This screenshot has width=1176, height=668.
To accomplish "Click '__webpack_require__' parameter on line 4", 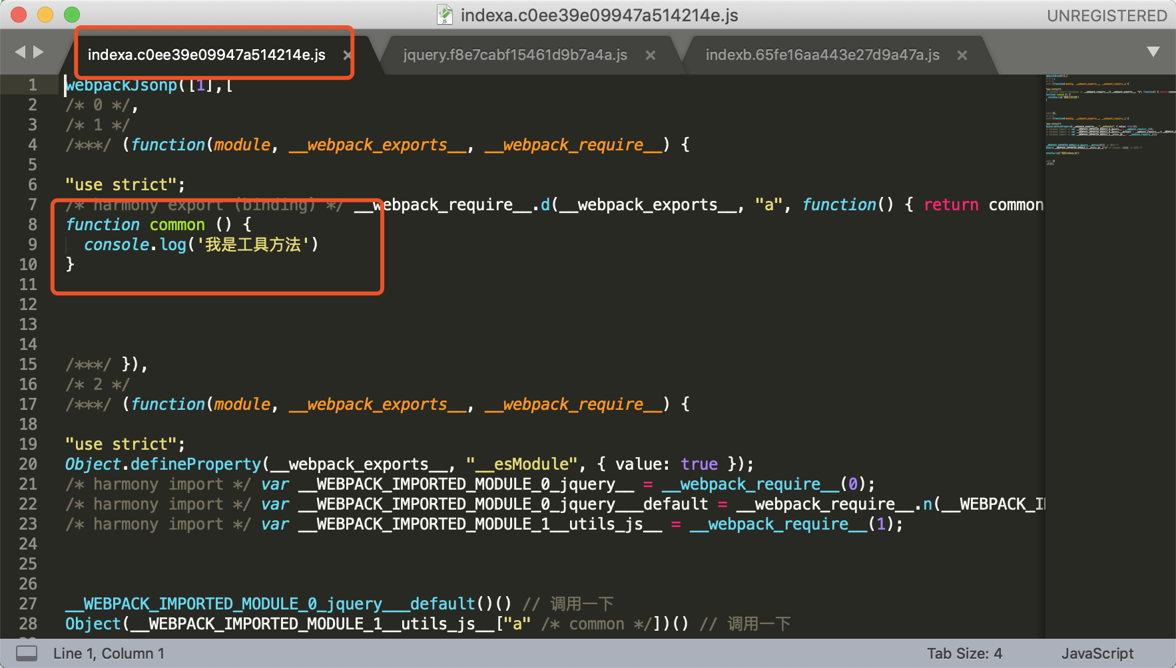I will point(573,145).
